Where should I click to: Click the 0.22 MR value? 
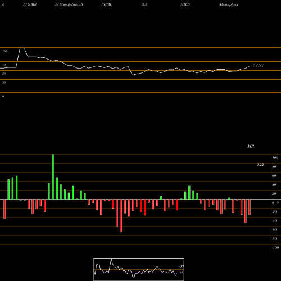260,165
